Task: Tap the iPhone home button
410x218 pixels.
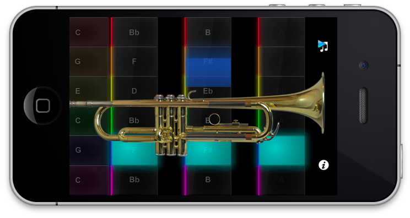Action: (42, 106)
